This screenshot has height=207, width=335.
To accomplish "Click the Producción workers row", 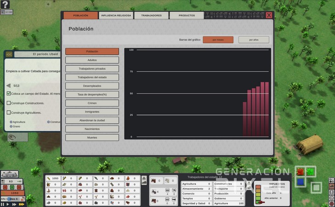I will coord(228,194).
